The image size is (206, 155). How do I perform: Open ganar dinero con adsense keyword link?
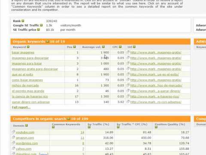pos(31,102)
